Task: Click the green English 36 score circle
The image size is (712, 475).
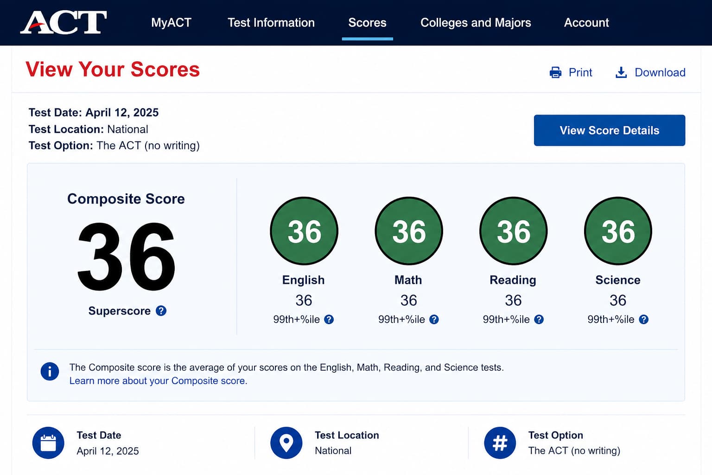Action: point(304,231)
